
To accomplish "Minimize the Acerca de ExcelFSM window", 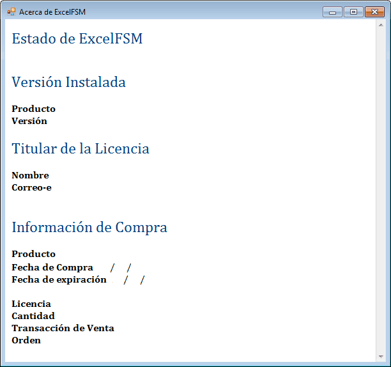I will click(332, 12).
